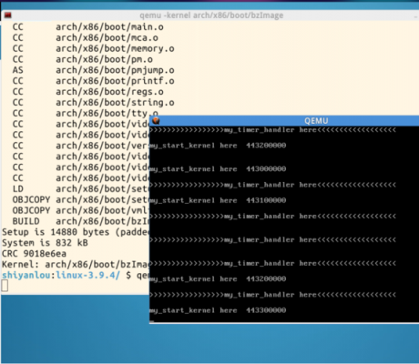Click 'my_start_kernel here 443300000' line in QEMU

(x=218, y=310)
